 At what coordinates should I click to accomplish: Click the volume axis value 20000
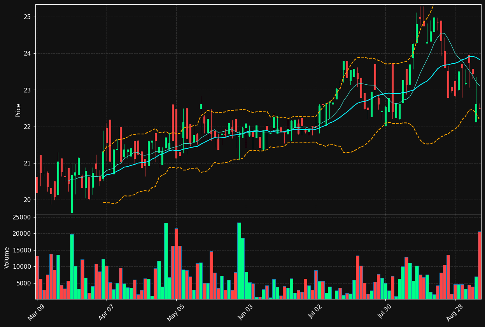point(21,234)
